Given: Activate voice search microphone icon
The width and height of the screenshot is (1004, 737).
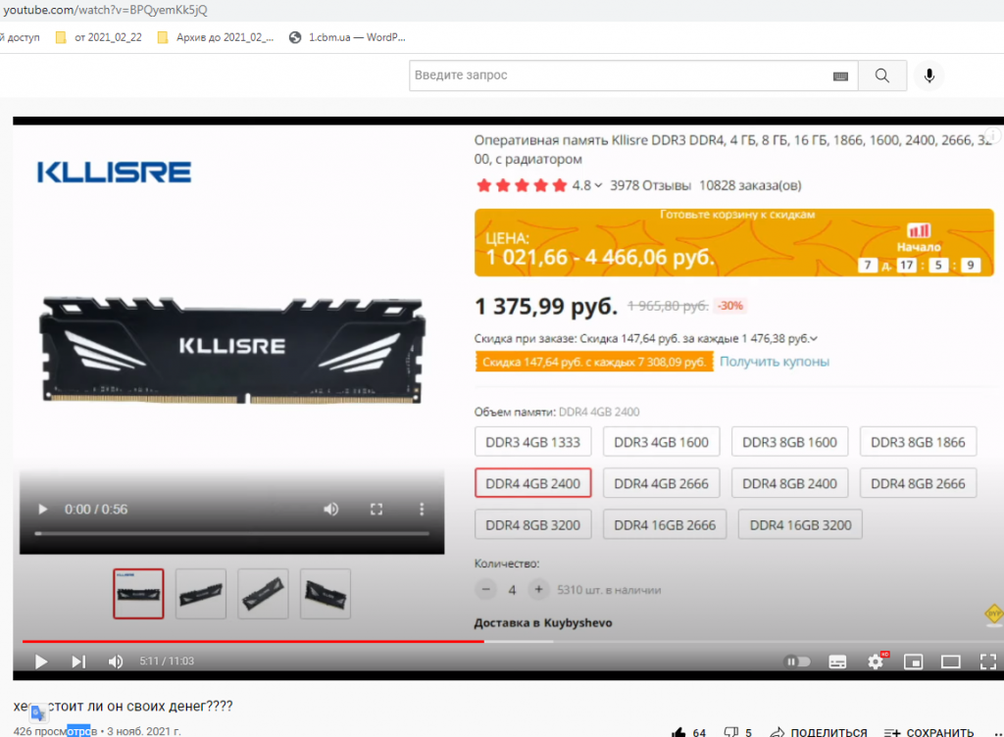Looking at the screenshot, I should [929, 75].
